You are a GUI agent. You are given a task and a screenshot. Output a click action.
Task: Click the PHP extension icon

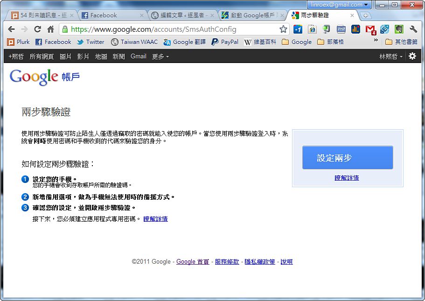pos(341,29)
